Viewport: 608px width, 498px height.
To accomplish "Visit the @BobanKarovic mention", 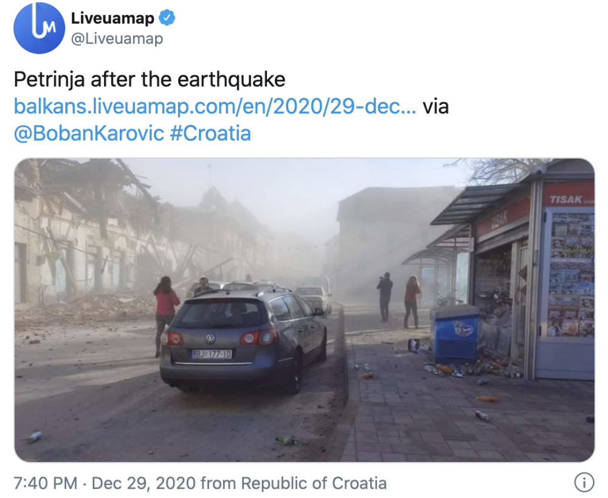I will pos(89,133).
